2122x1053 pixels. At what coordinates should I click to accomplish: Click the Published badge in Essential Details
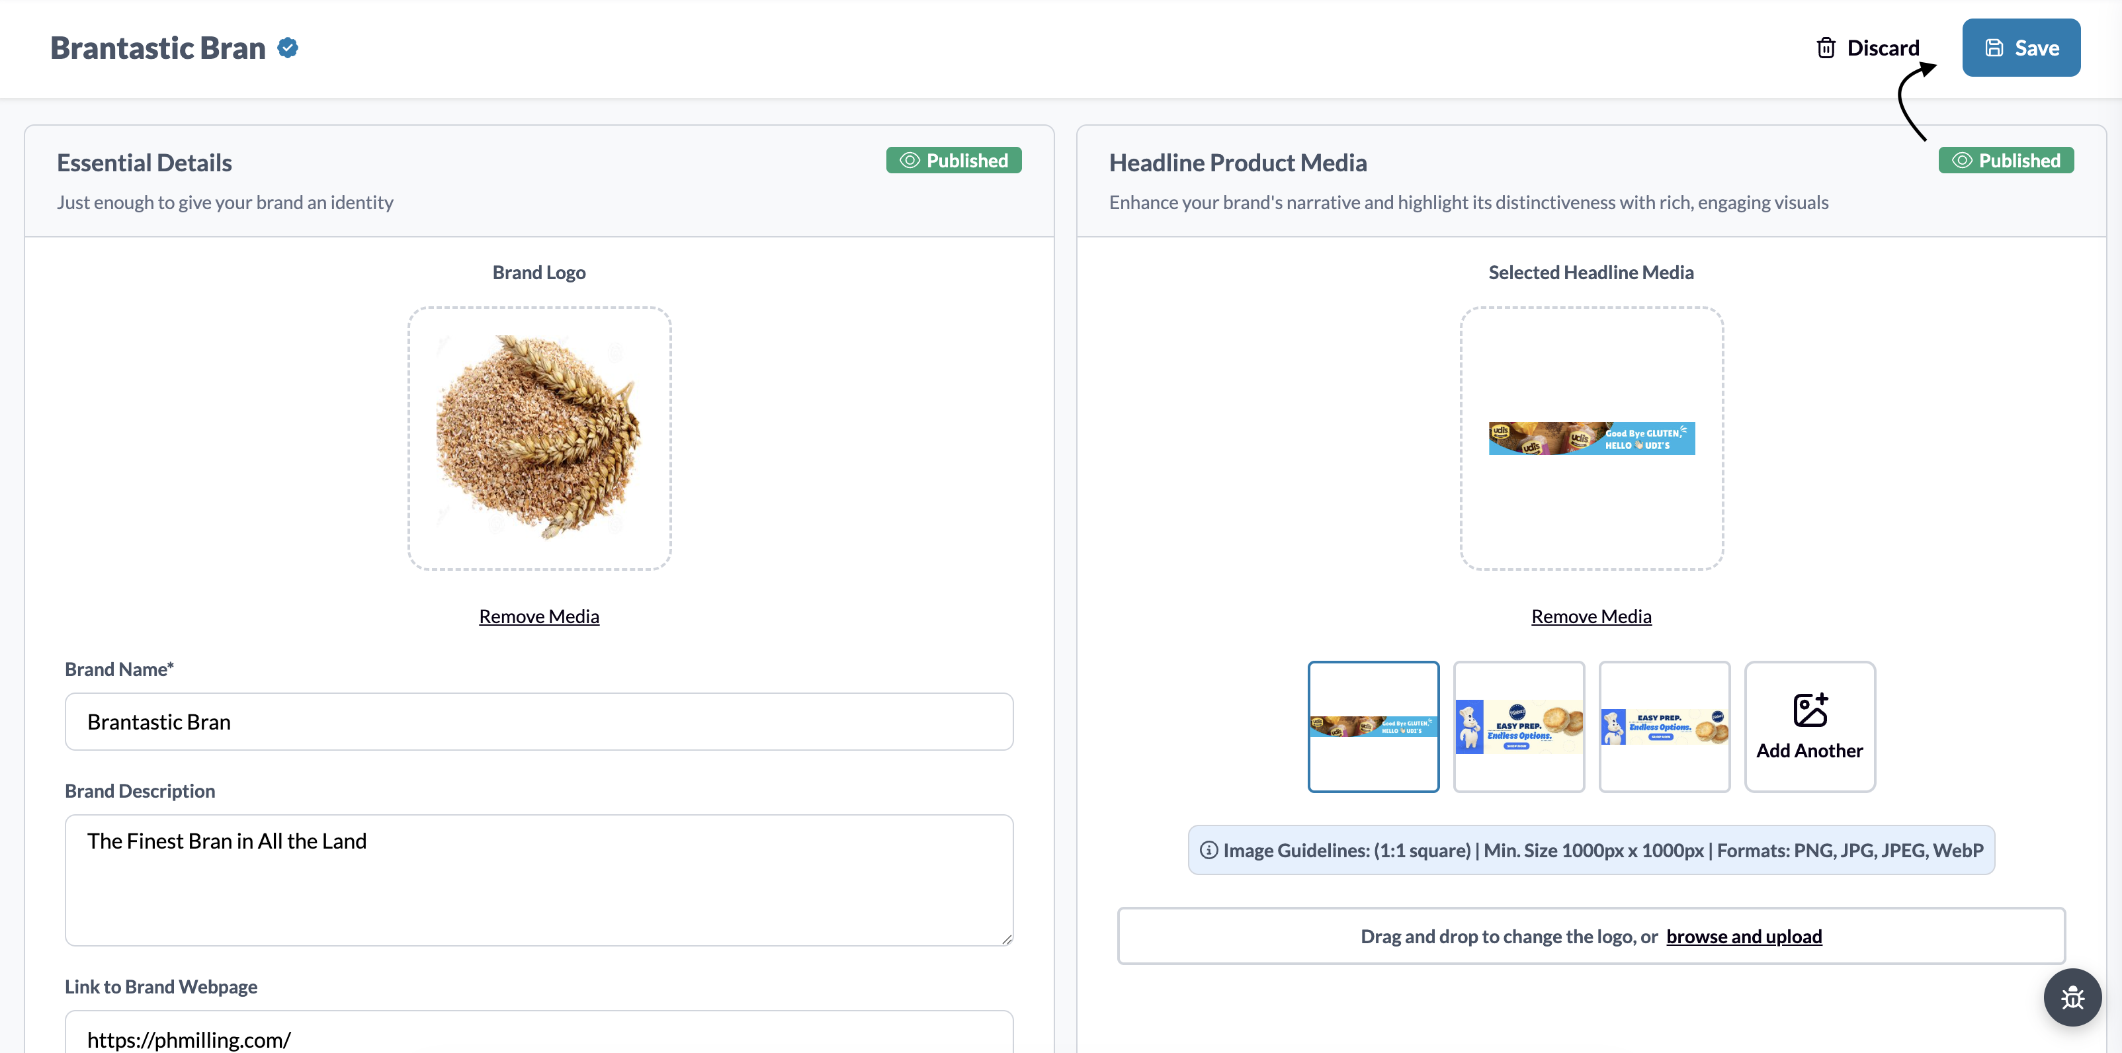point(954,161)
